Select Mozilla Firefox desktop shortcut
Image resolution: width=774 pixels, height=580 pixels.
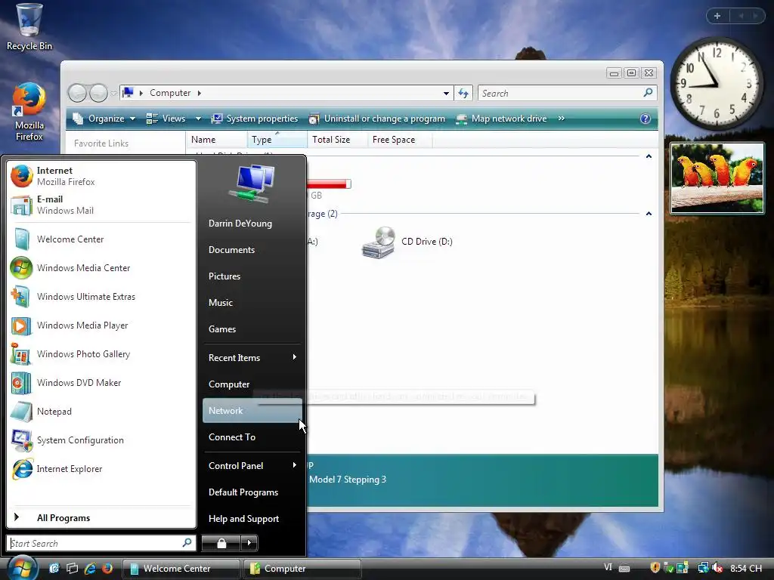click(29, 113)
